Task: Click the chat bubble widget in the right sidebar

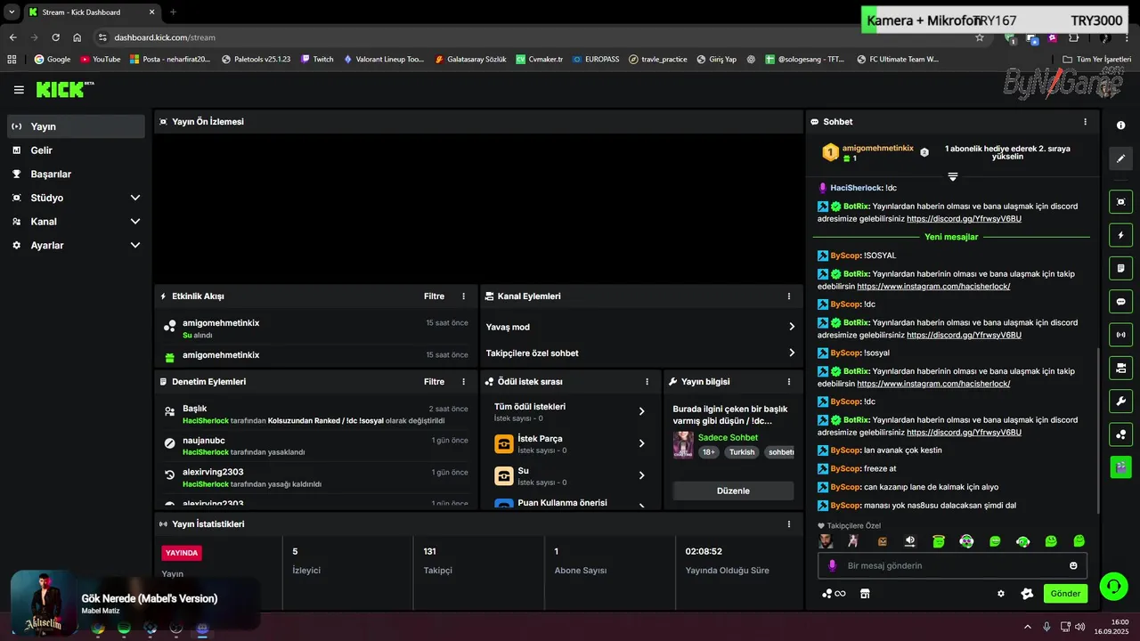Action: pos(1120,302)
